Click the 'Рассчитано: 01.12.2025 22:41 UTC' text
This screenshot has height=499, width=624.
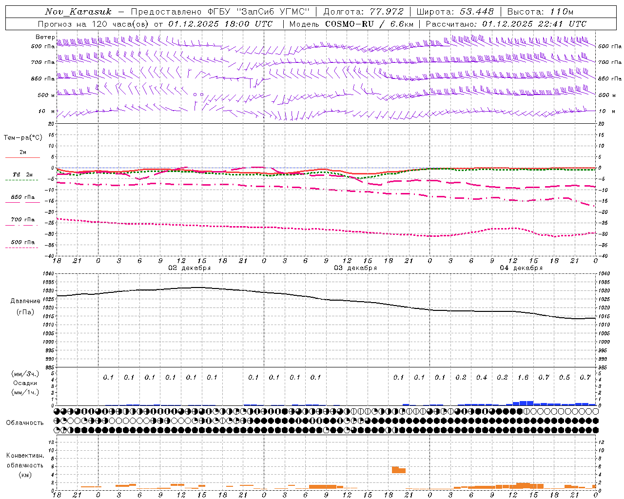point(506,24)
